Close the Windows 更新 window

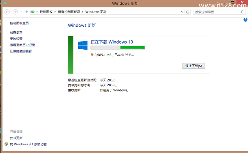click(242, 2)
